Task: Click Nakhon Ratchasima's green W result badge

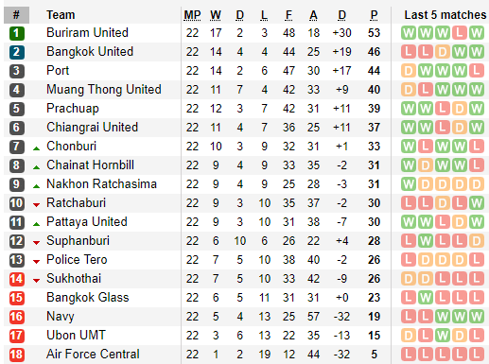Action: 409,184
